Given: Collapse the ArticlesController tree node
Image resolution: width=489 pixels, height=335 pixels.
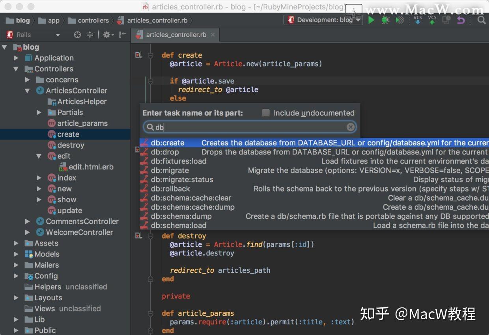Looking at the screenshot, I should (x=28, y=91).
